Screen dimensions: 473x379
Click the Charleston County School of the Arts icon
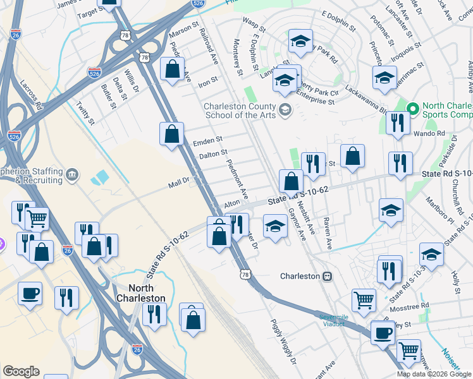pyautogui.click(x=285, y=111)
